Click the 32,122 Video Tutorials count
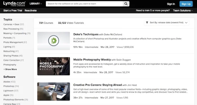Screen dimensions: 197x105 click(x=71, y=23)
